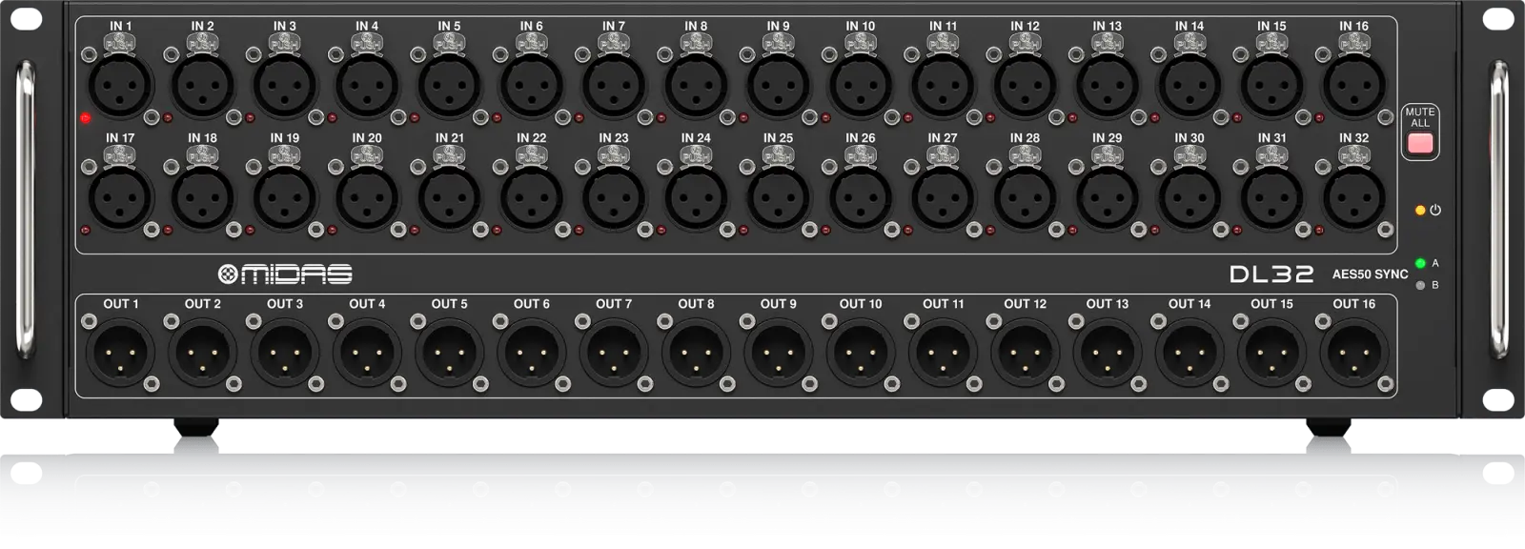Click the OUT 13 XLR output connector
The image size is (1525, 549).
pyautogui.click(x=1107, y=353)
